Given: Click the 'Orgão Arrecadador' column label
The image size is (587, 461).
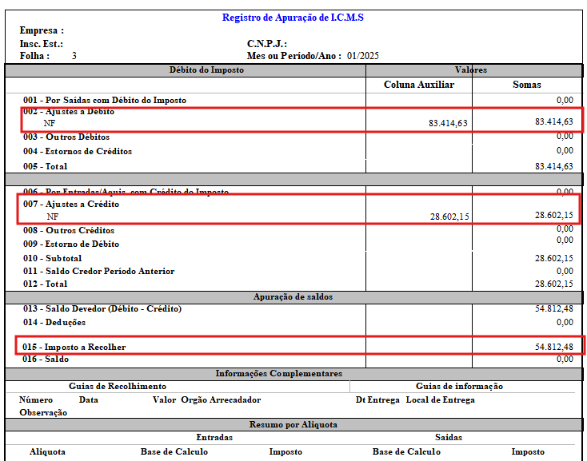Looking at the screenshot, I should (221, 399).
